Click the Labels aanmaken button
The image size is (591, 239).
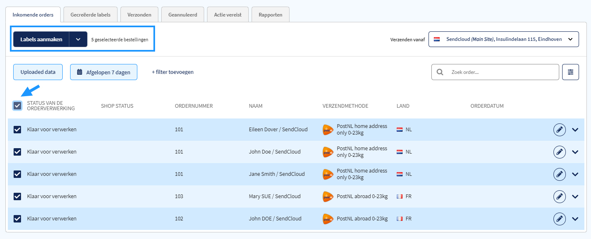pyautogui.click(x=41, y=39)
